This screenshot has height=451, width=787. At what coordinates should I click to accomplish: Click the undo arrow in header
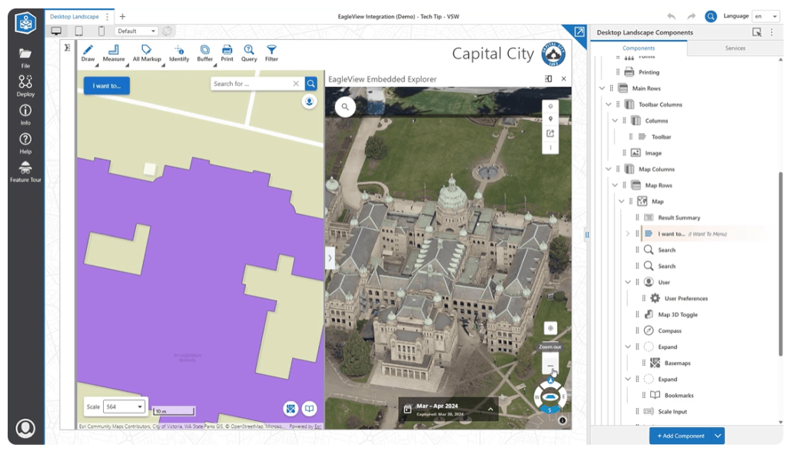click(672, 17)
